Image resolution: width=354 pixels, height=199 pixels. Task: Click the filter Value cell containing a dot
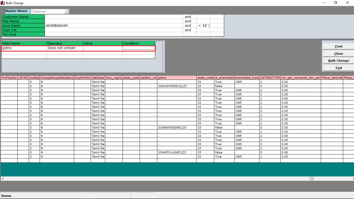coord(103,48)
